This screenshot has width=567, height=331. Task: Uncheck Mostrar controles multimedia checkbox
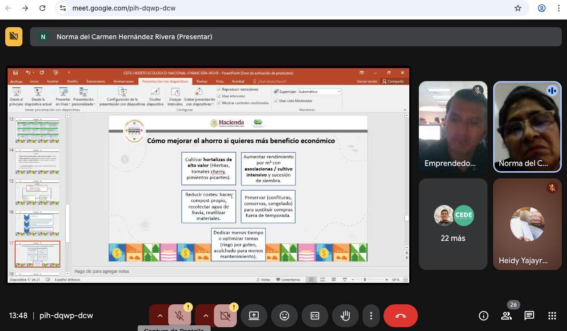click(219, 103)
